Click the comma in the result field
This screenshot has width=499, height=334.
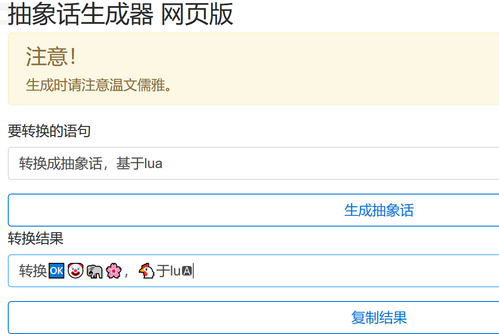pyautogui.click(x=126, y=273)
